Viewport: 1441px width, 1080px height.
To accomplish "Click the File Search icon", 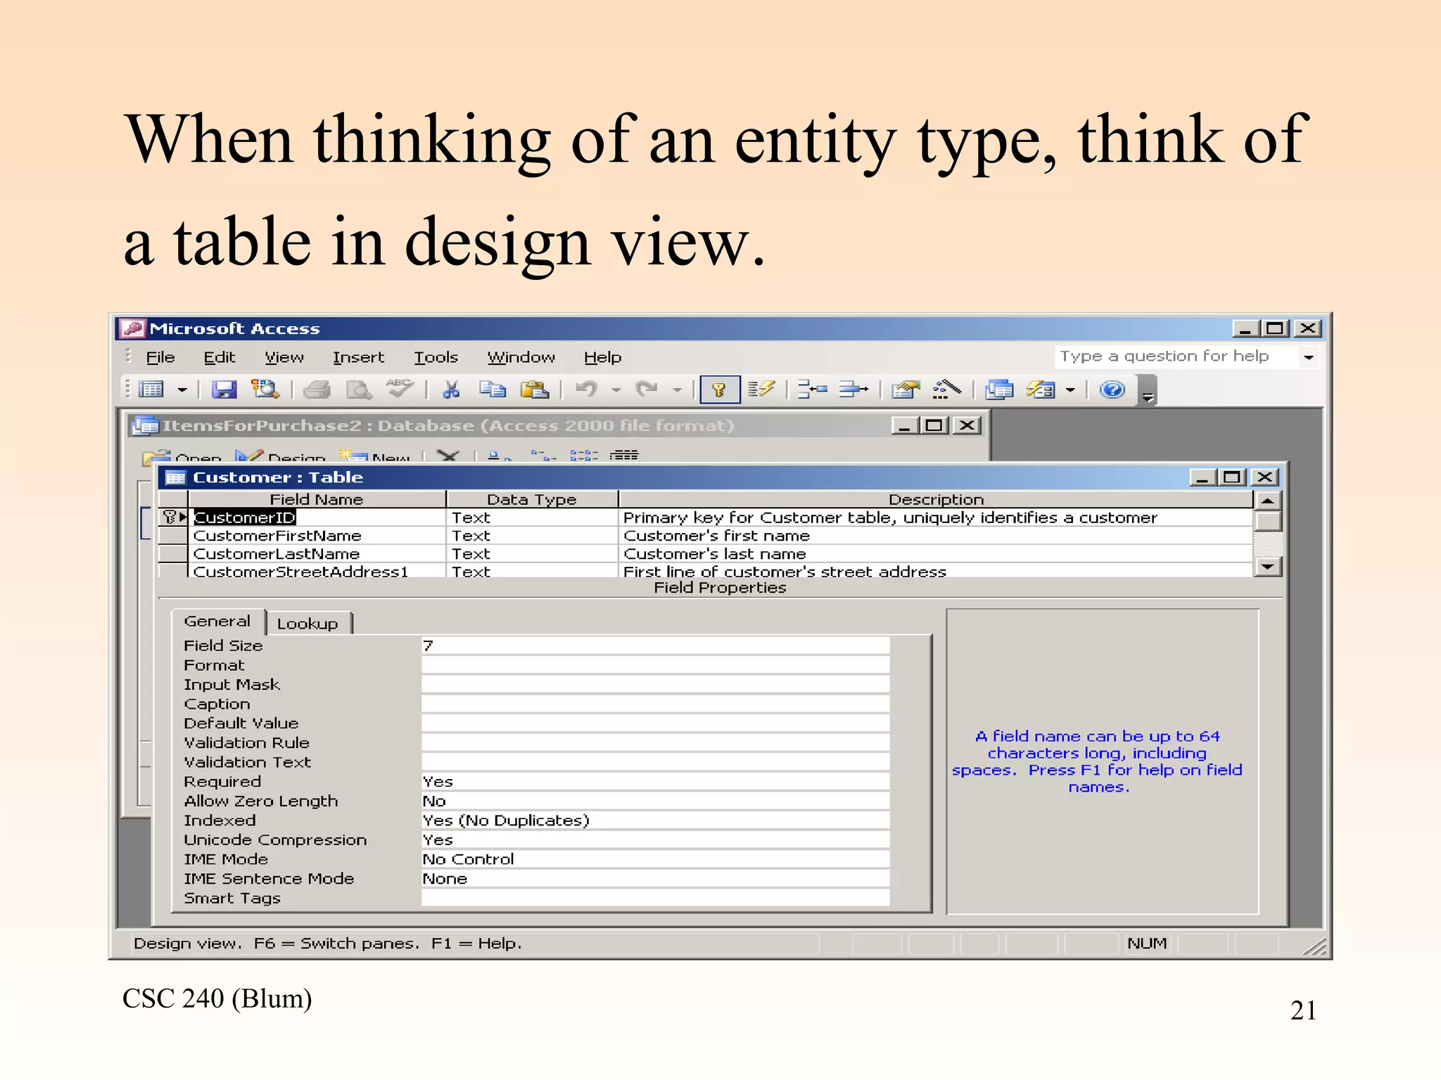I will click(265, 389).
